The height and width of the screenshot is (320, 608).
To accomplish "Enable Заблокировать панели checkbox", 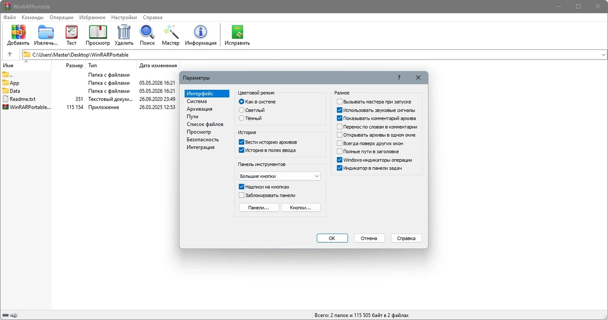I will tap(241, 195).
